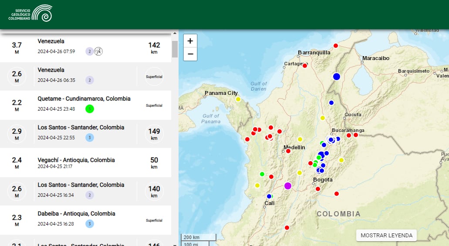The width and height of the screenshot is (449, 246).
Task: Zoom in on the map
Action: point(190,41)
